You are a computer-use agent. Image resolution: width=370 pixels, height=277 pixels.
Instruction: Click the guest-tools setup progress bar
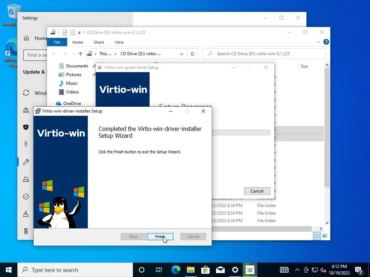(x=241, y=132)
